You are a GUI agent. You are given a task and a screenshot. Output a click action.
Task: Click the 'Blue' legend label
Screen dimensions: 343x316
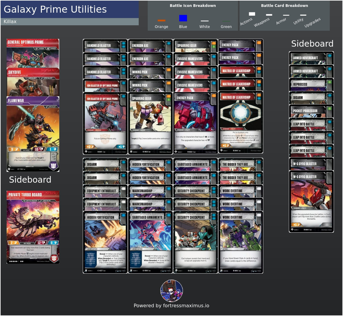(x=183, y=27)
